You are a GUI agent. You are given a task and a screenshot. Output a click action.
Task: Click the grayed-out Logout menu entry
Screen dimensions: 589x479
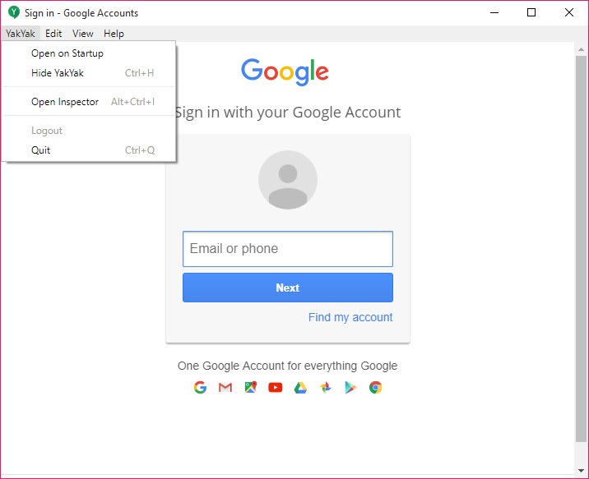(89, 131)
